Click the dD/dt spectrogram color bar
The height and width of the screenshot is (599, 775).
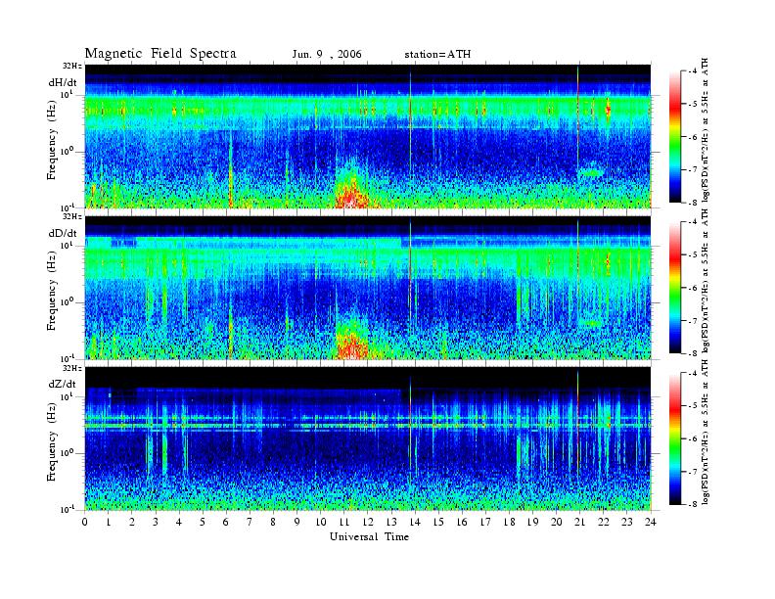coord(675,288)
